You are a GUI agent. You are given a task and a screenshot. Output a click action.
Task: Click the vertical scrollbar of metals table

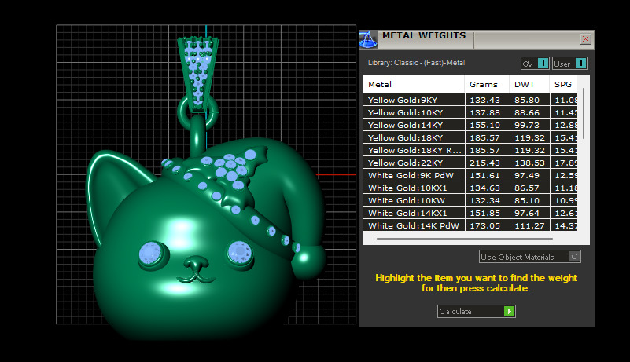coord(584,114)
